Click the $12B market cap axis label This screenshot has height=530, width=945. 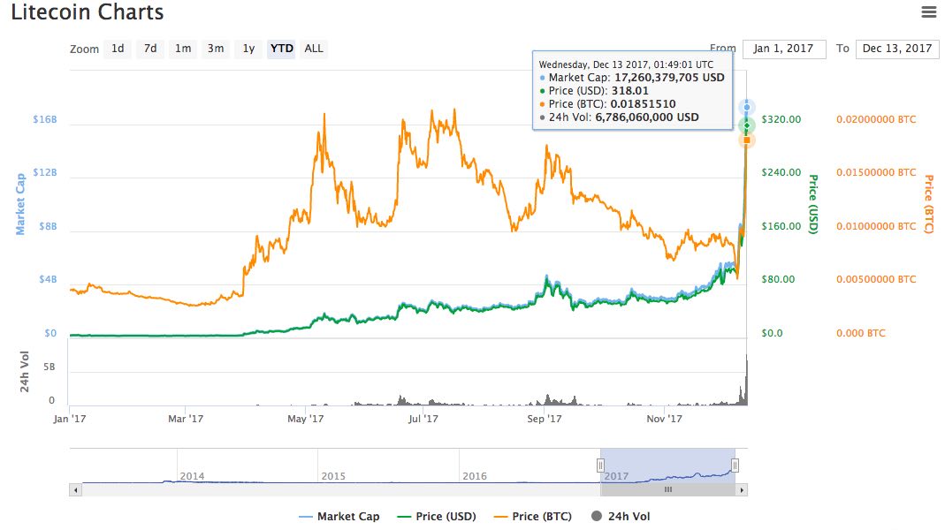tap(45, 172)
